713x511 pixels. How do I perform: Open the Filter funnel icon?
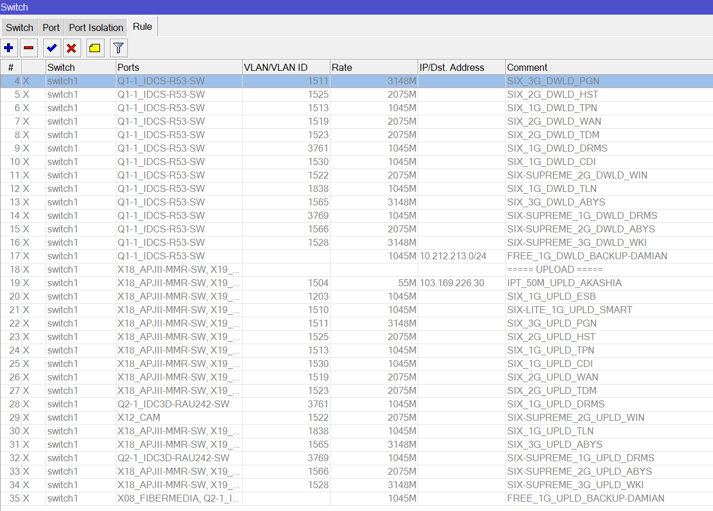click(x=119, y=48)
